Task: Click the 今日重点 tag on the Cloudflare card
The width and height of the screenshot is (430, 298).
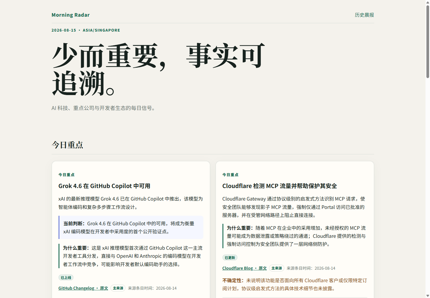Action: pos(231,175)
